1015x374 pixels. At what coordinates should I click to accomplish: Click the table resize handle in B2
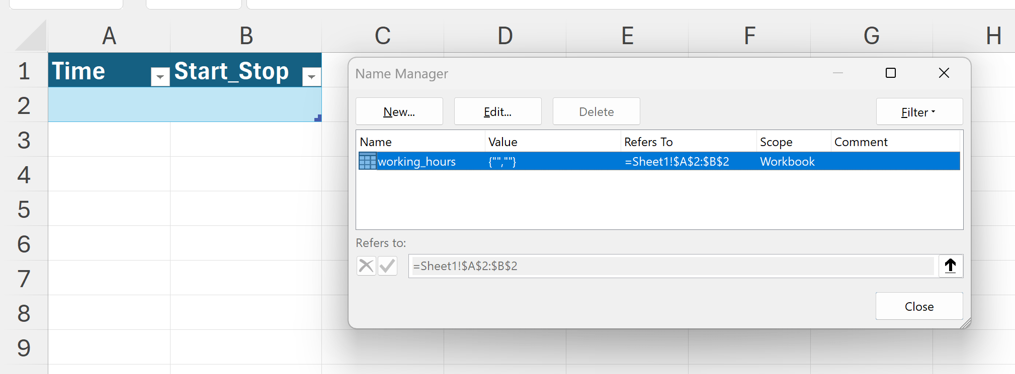(x=318, y=118)
